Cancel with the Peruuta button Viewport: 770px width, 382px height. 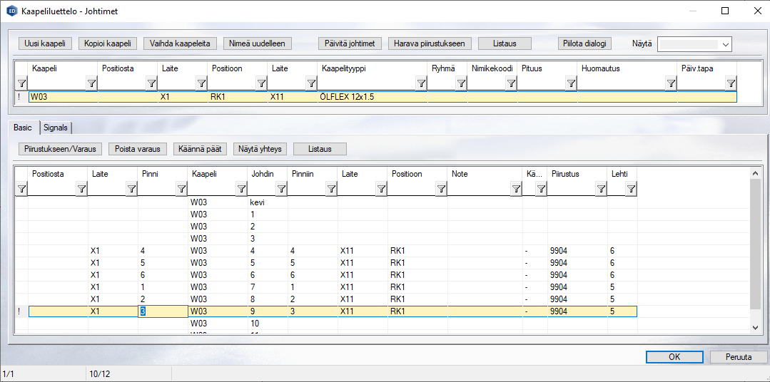pos(739,357)
